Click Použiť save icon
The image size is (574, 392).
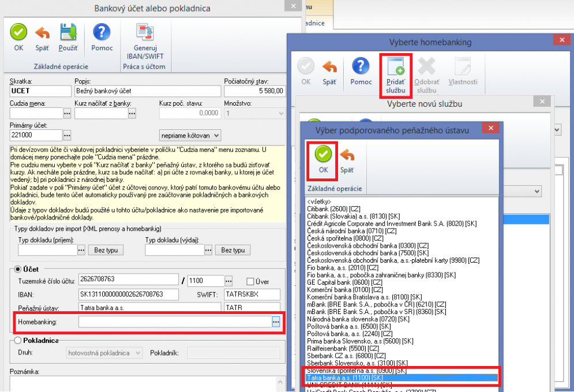[x=69, y=38]
